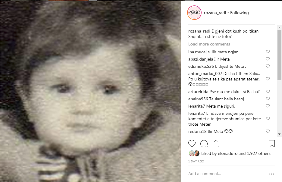Expand Load more comments
Viewport: 282px width, 182px height.
209,44
